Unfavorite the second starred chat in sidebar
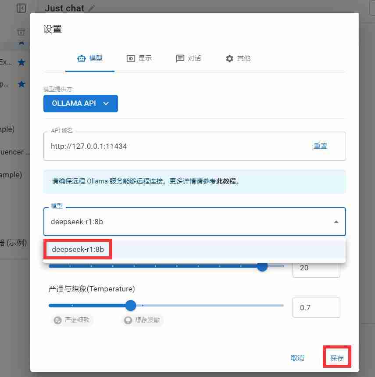Image resolution: width=375 pixels, height=377 pixels. pos(21,84)
